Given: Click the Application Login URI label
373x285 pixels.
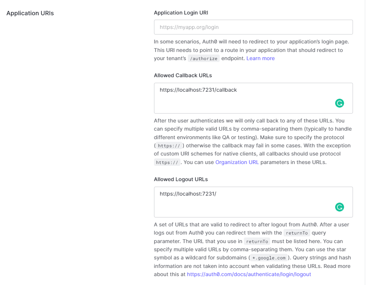Looking at the screenshot, I should pos(181,13).
